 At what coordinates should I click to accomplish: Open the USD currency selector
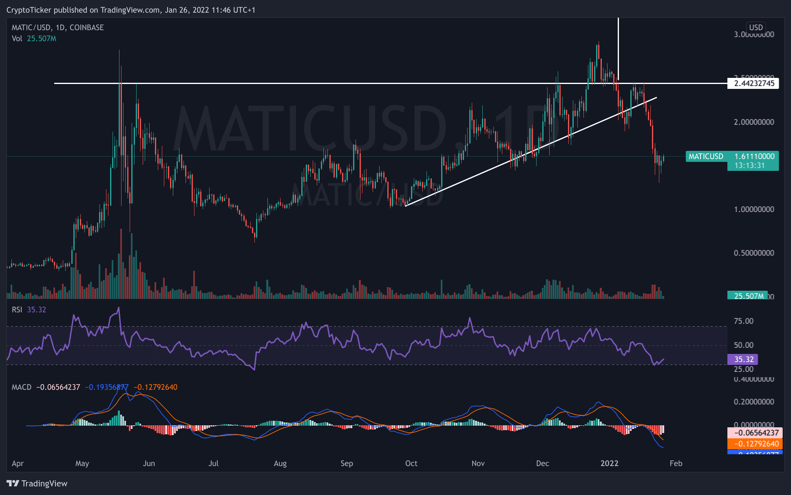756,27
